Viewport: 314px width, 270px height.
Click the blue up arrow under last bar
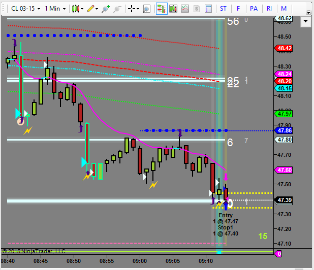(x=226, y=206)
